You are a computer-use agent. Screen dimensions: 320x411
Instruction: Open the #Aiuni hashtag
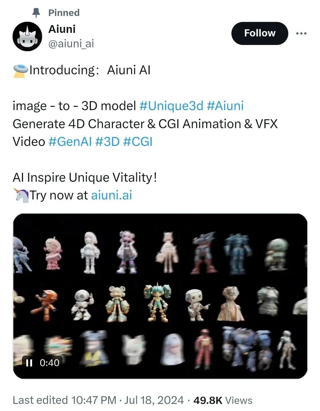point(225,106)
